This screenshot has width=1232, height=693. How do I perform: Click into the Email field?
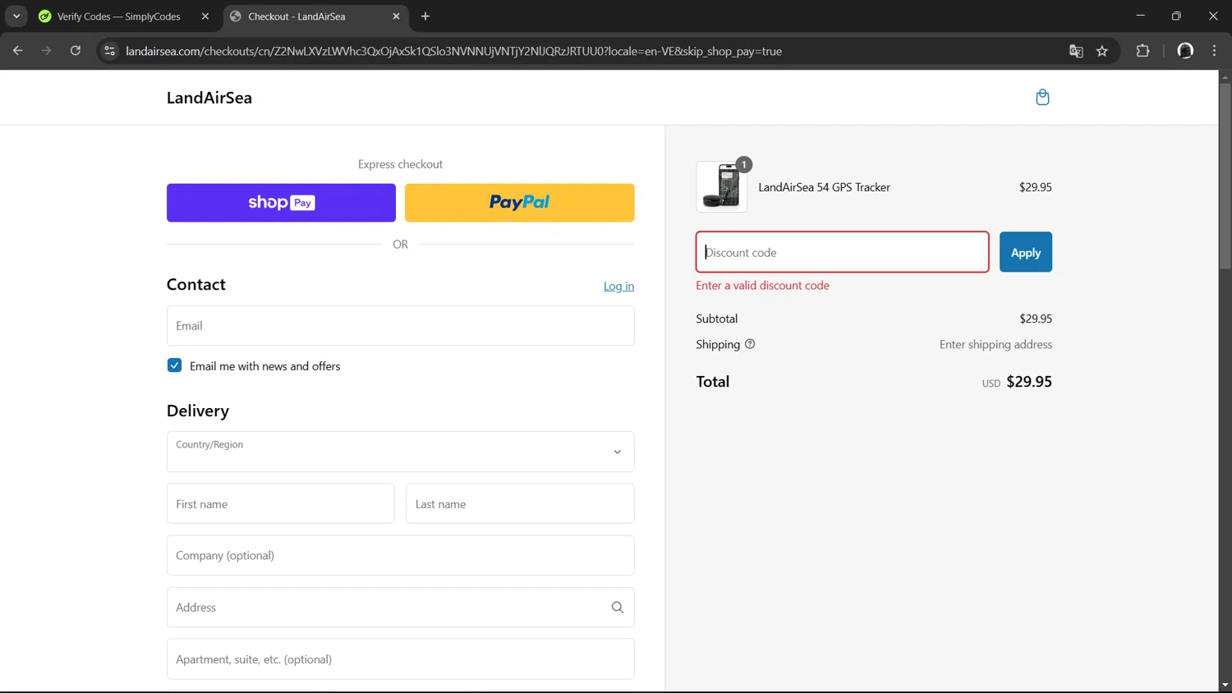tap(401, 326)
